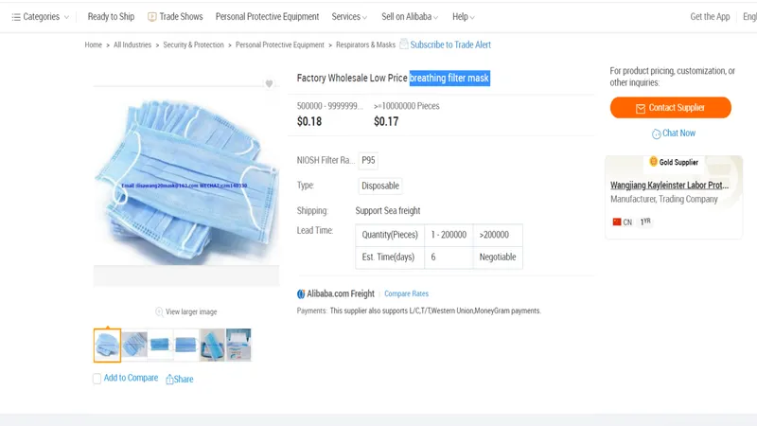Check the Add to Compare checkbox
Viewport: 757px width, 426px height.
[x=97, y=379]
